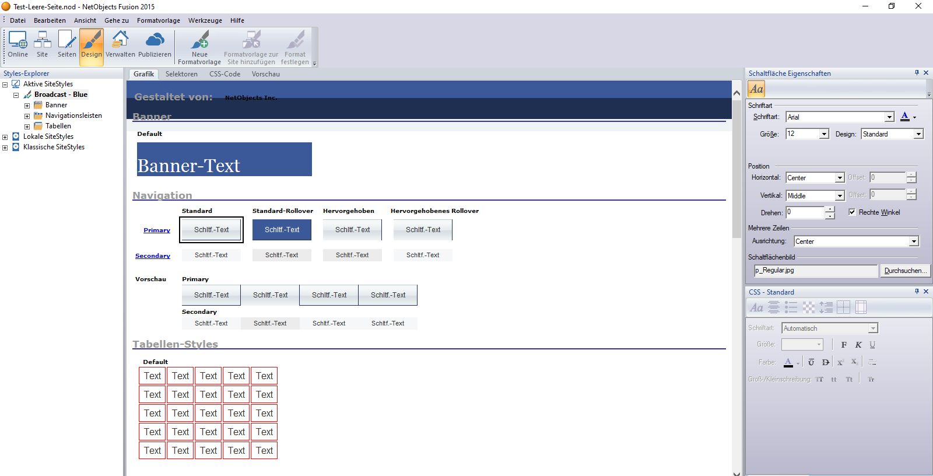
Task: Open the Seiten page view
Action: [x=66, y=44]
